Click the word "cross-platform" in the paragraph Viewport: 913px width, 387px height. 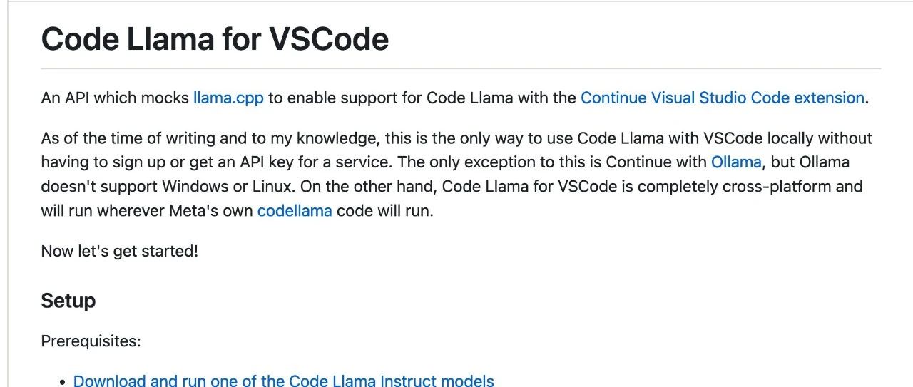point(767,187)
